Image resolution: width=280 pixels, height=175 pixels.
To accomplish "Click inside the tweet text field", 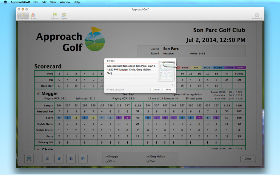I will coord(131,73).
